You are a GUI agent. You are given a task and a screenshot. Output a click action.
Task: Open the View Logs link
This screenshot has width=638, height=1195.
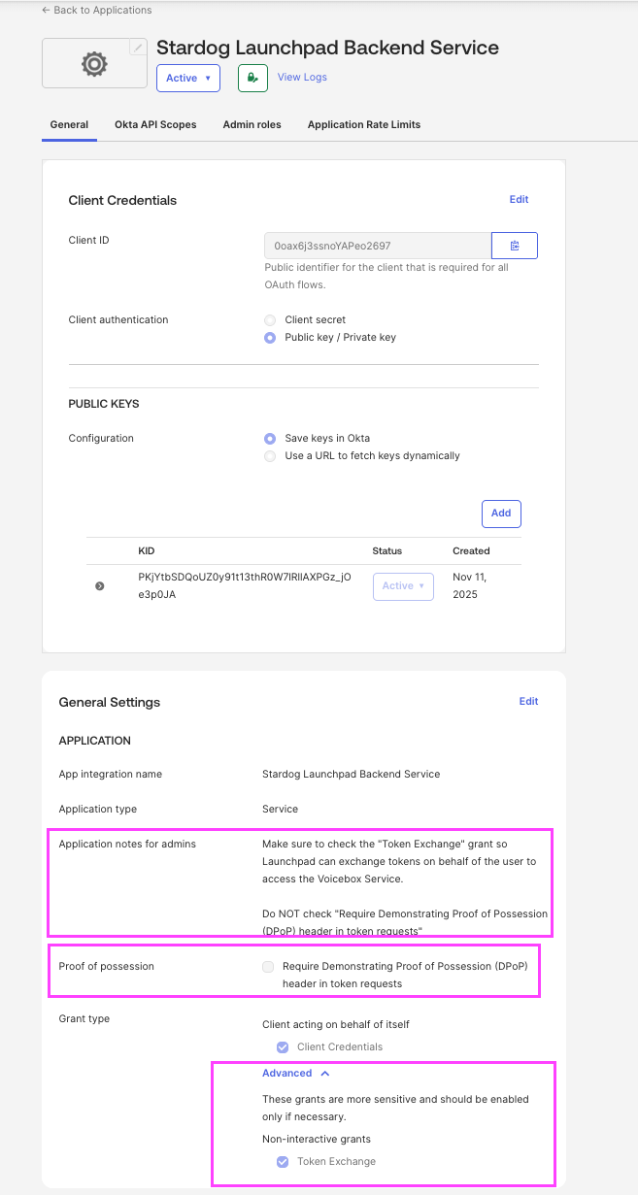pos(302,77)
